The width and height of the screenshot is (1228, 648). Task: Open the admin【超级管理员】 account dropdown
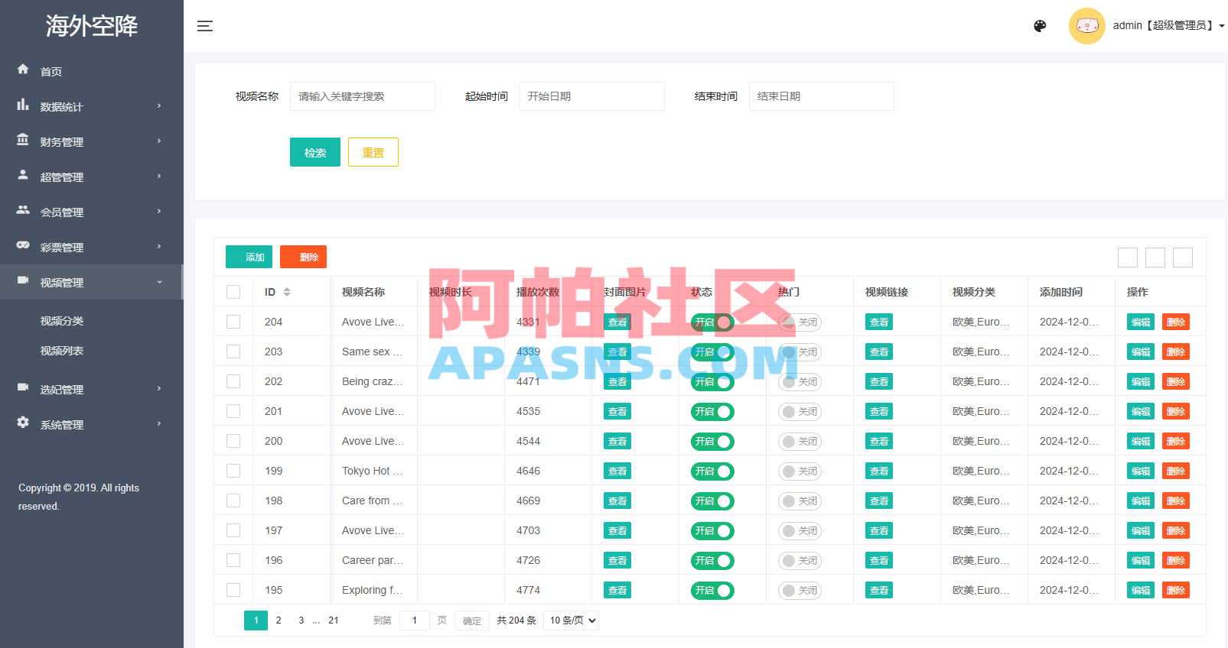click(1168, 26)
